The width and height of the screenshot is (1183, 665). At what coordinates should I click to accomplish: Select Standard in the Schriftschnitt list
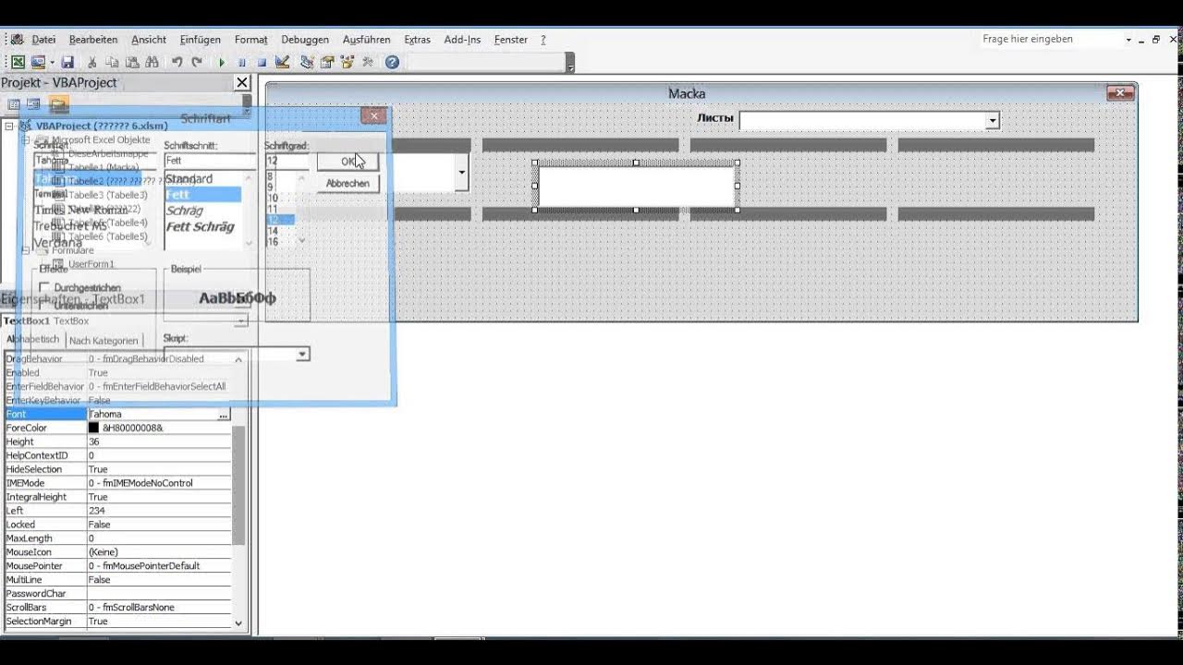click(189, 178)
